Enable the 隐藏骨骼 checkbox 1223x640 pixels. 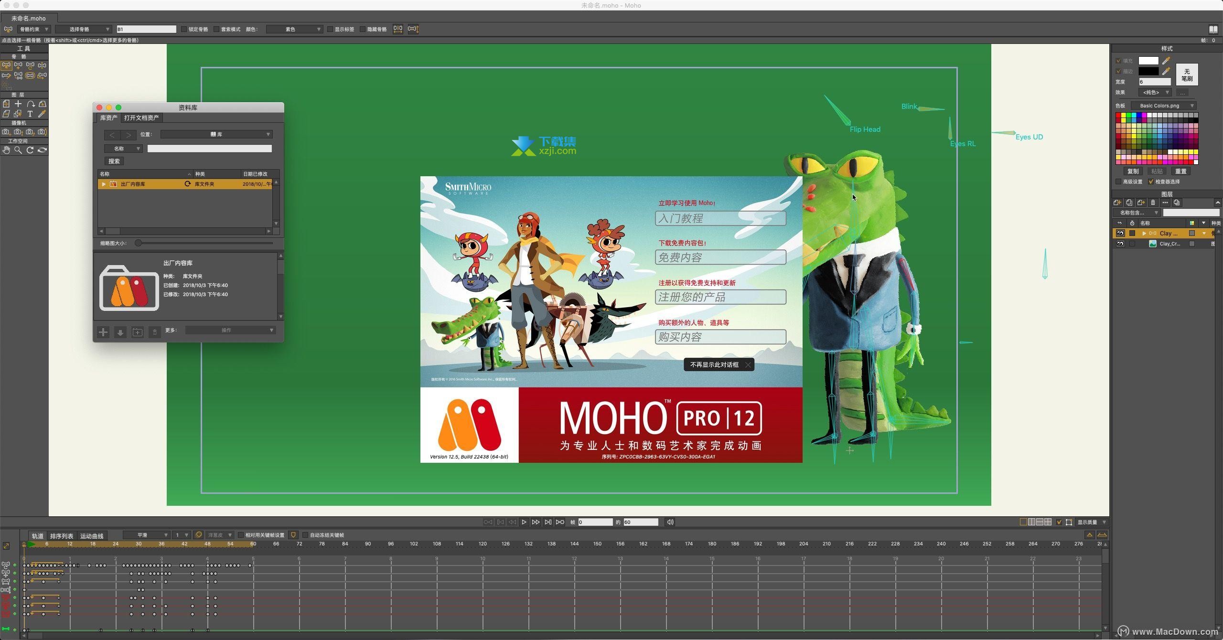point(363,29)
